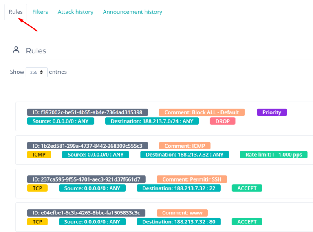313x232 pixels.
Task: Click destination 188.213.7.32 : 22 badge
Action: tap(179, 188)
